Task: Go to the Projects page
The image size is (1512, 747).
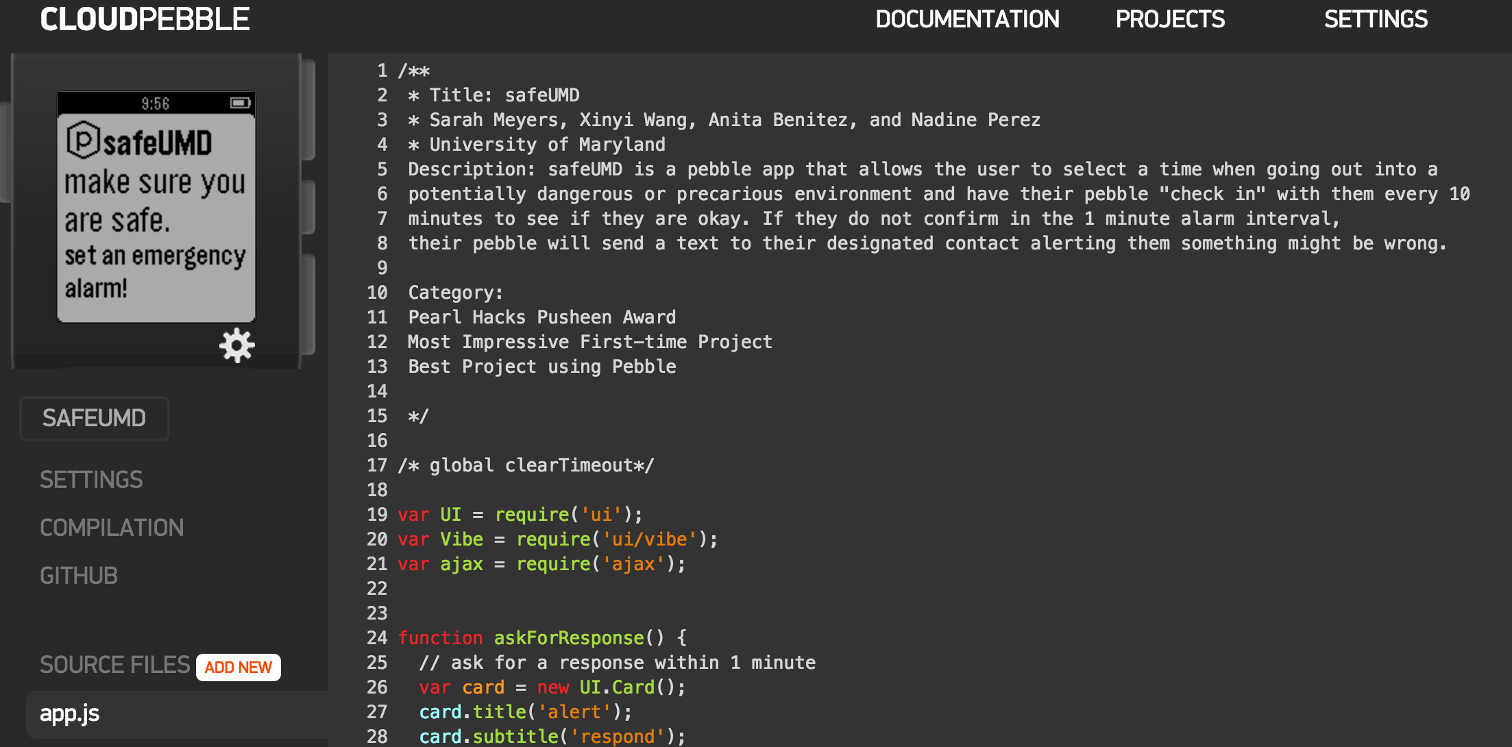Action: tap(1170, 19)
